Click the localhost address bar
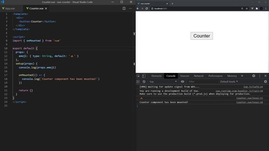 point(195,8)
